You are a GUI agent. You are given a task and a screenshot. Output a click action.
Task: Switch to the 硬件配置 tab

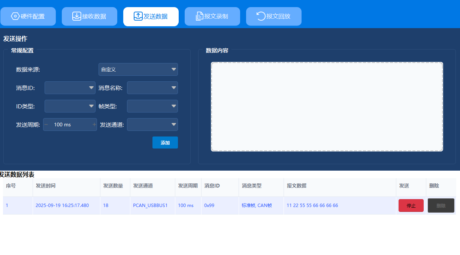28,16
